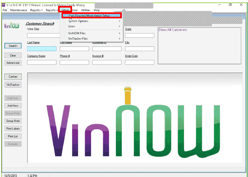Viewport: 248px width, 177px height.
Task: Select Show All Customers in the list
Action: tap(172, 30)
